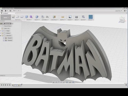Screen dimensions: 128x96
Task: Open the Lydia Cline account menu
Action: pyautogui.click(x=118, y=11)
